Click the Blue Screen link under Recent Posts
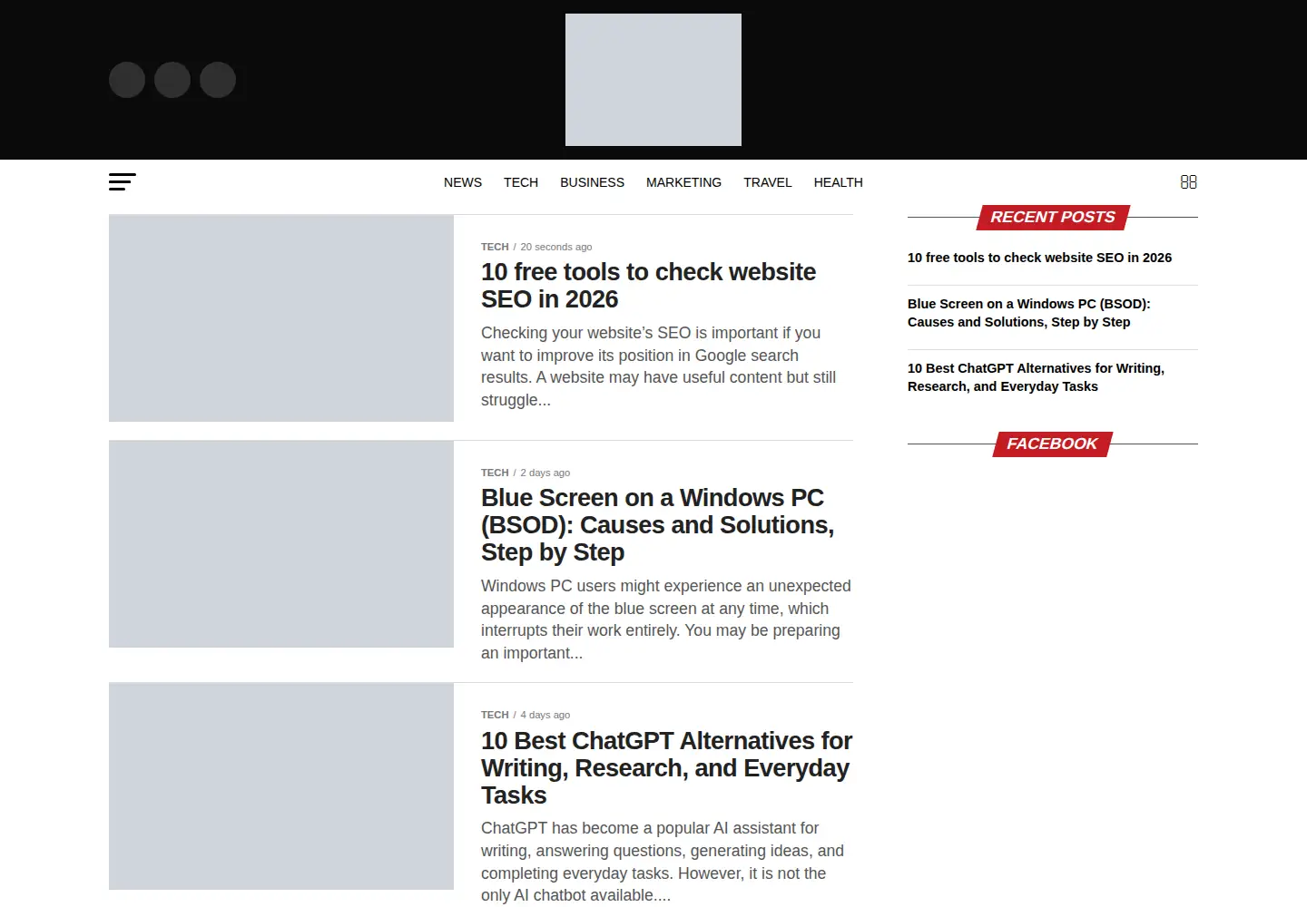Viewport: 1307px width, 907px height. click(1029, 313)
